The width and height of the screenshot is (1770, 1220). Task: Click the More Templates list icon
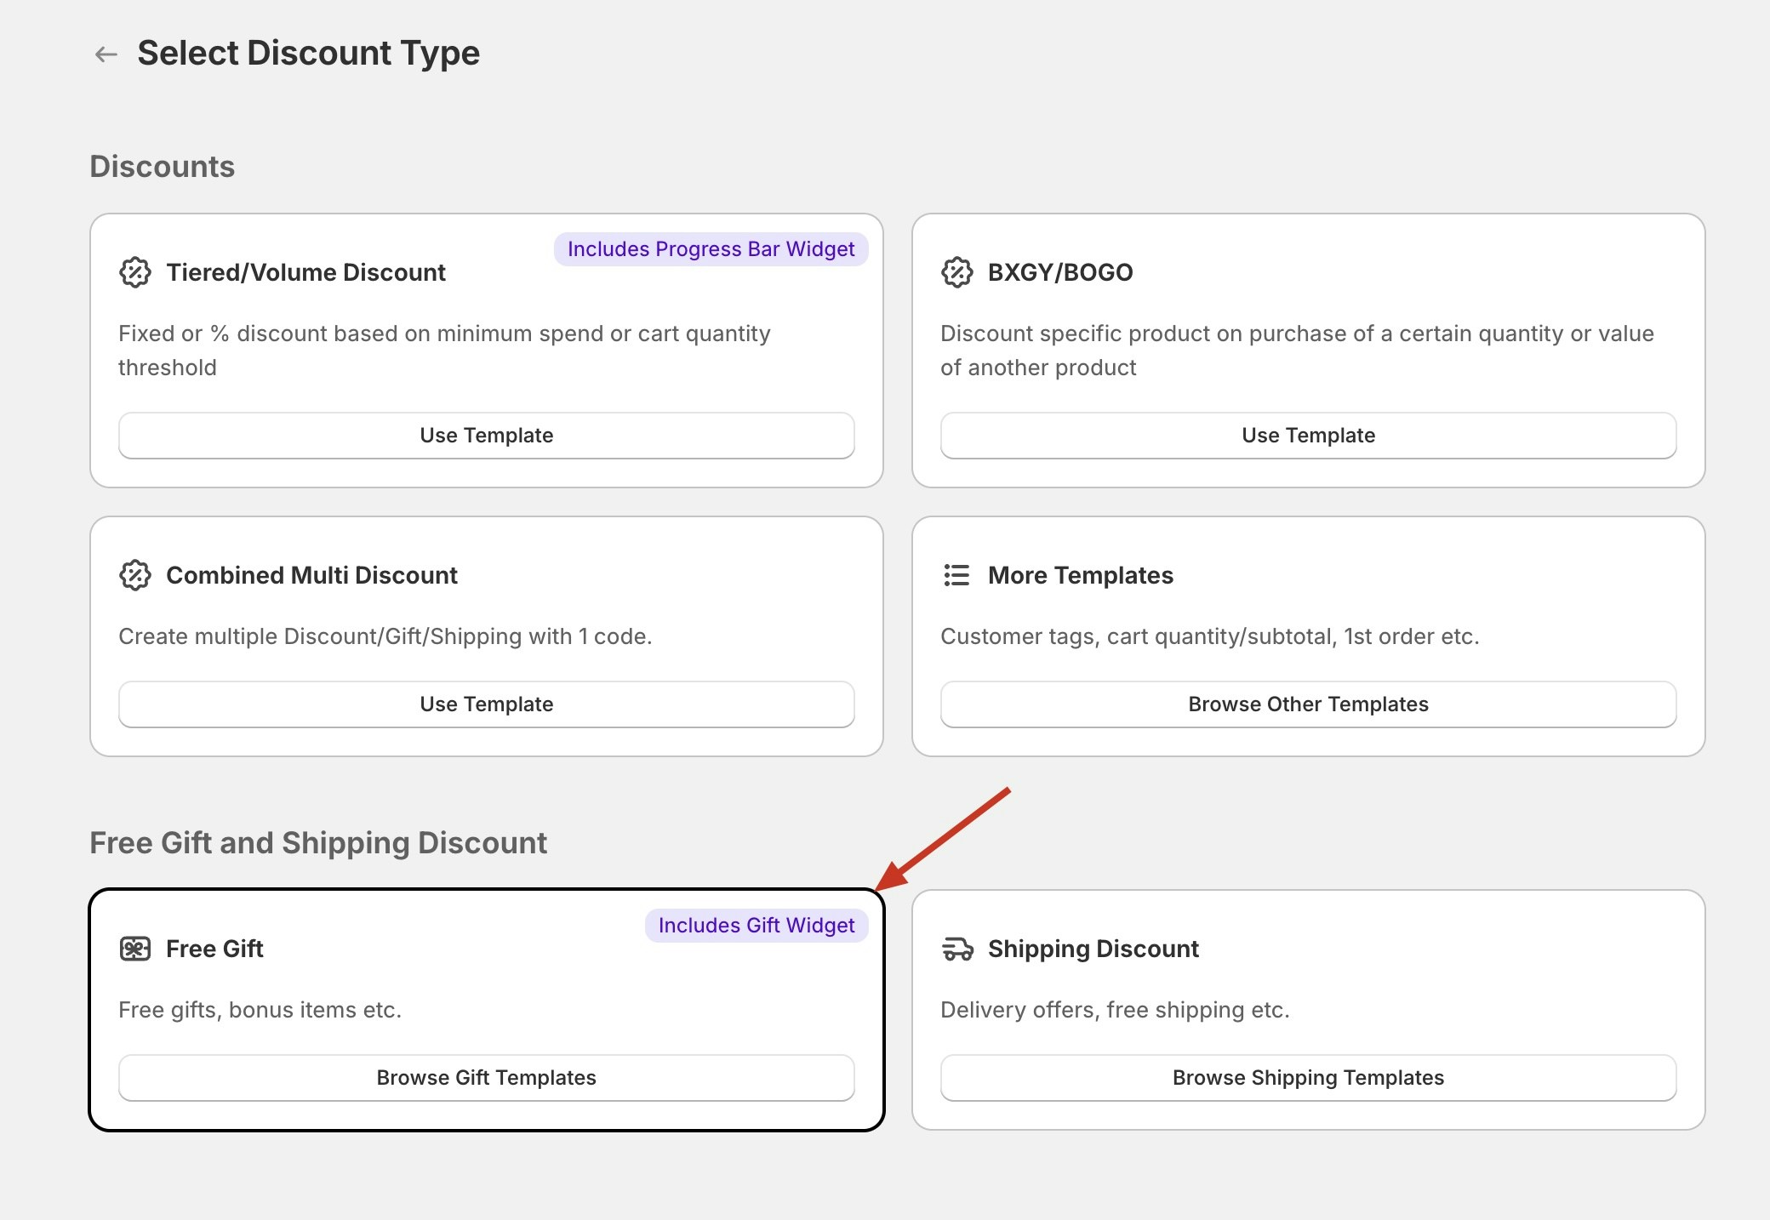pyautogui.click(x=956, y=575)
